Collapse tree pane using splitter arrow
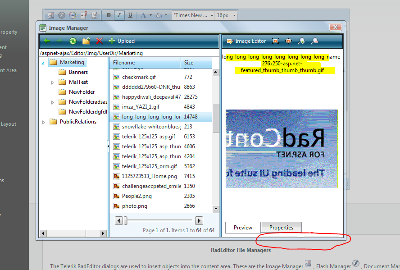 [x=109, y=146]
